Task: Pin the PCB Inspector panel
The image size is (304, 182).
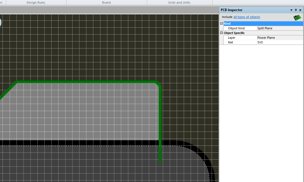Action: click(296, 10)
